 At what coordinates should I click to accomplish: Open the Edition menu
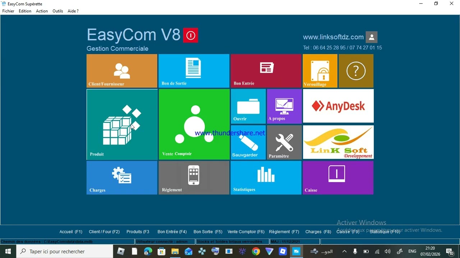point(25,11)
